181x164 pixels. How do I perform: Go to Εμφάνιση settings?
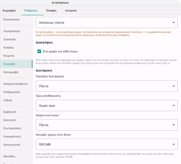point(16,112)
